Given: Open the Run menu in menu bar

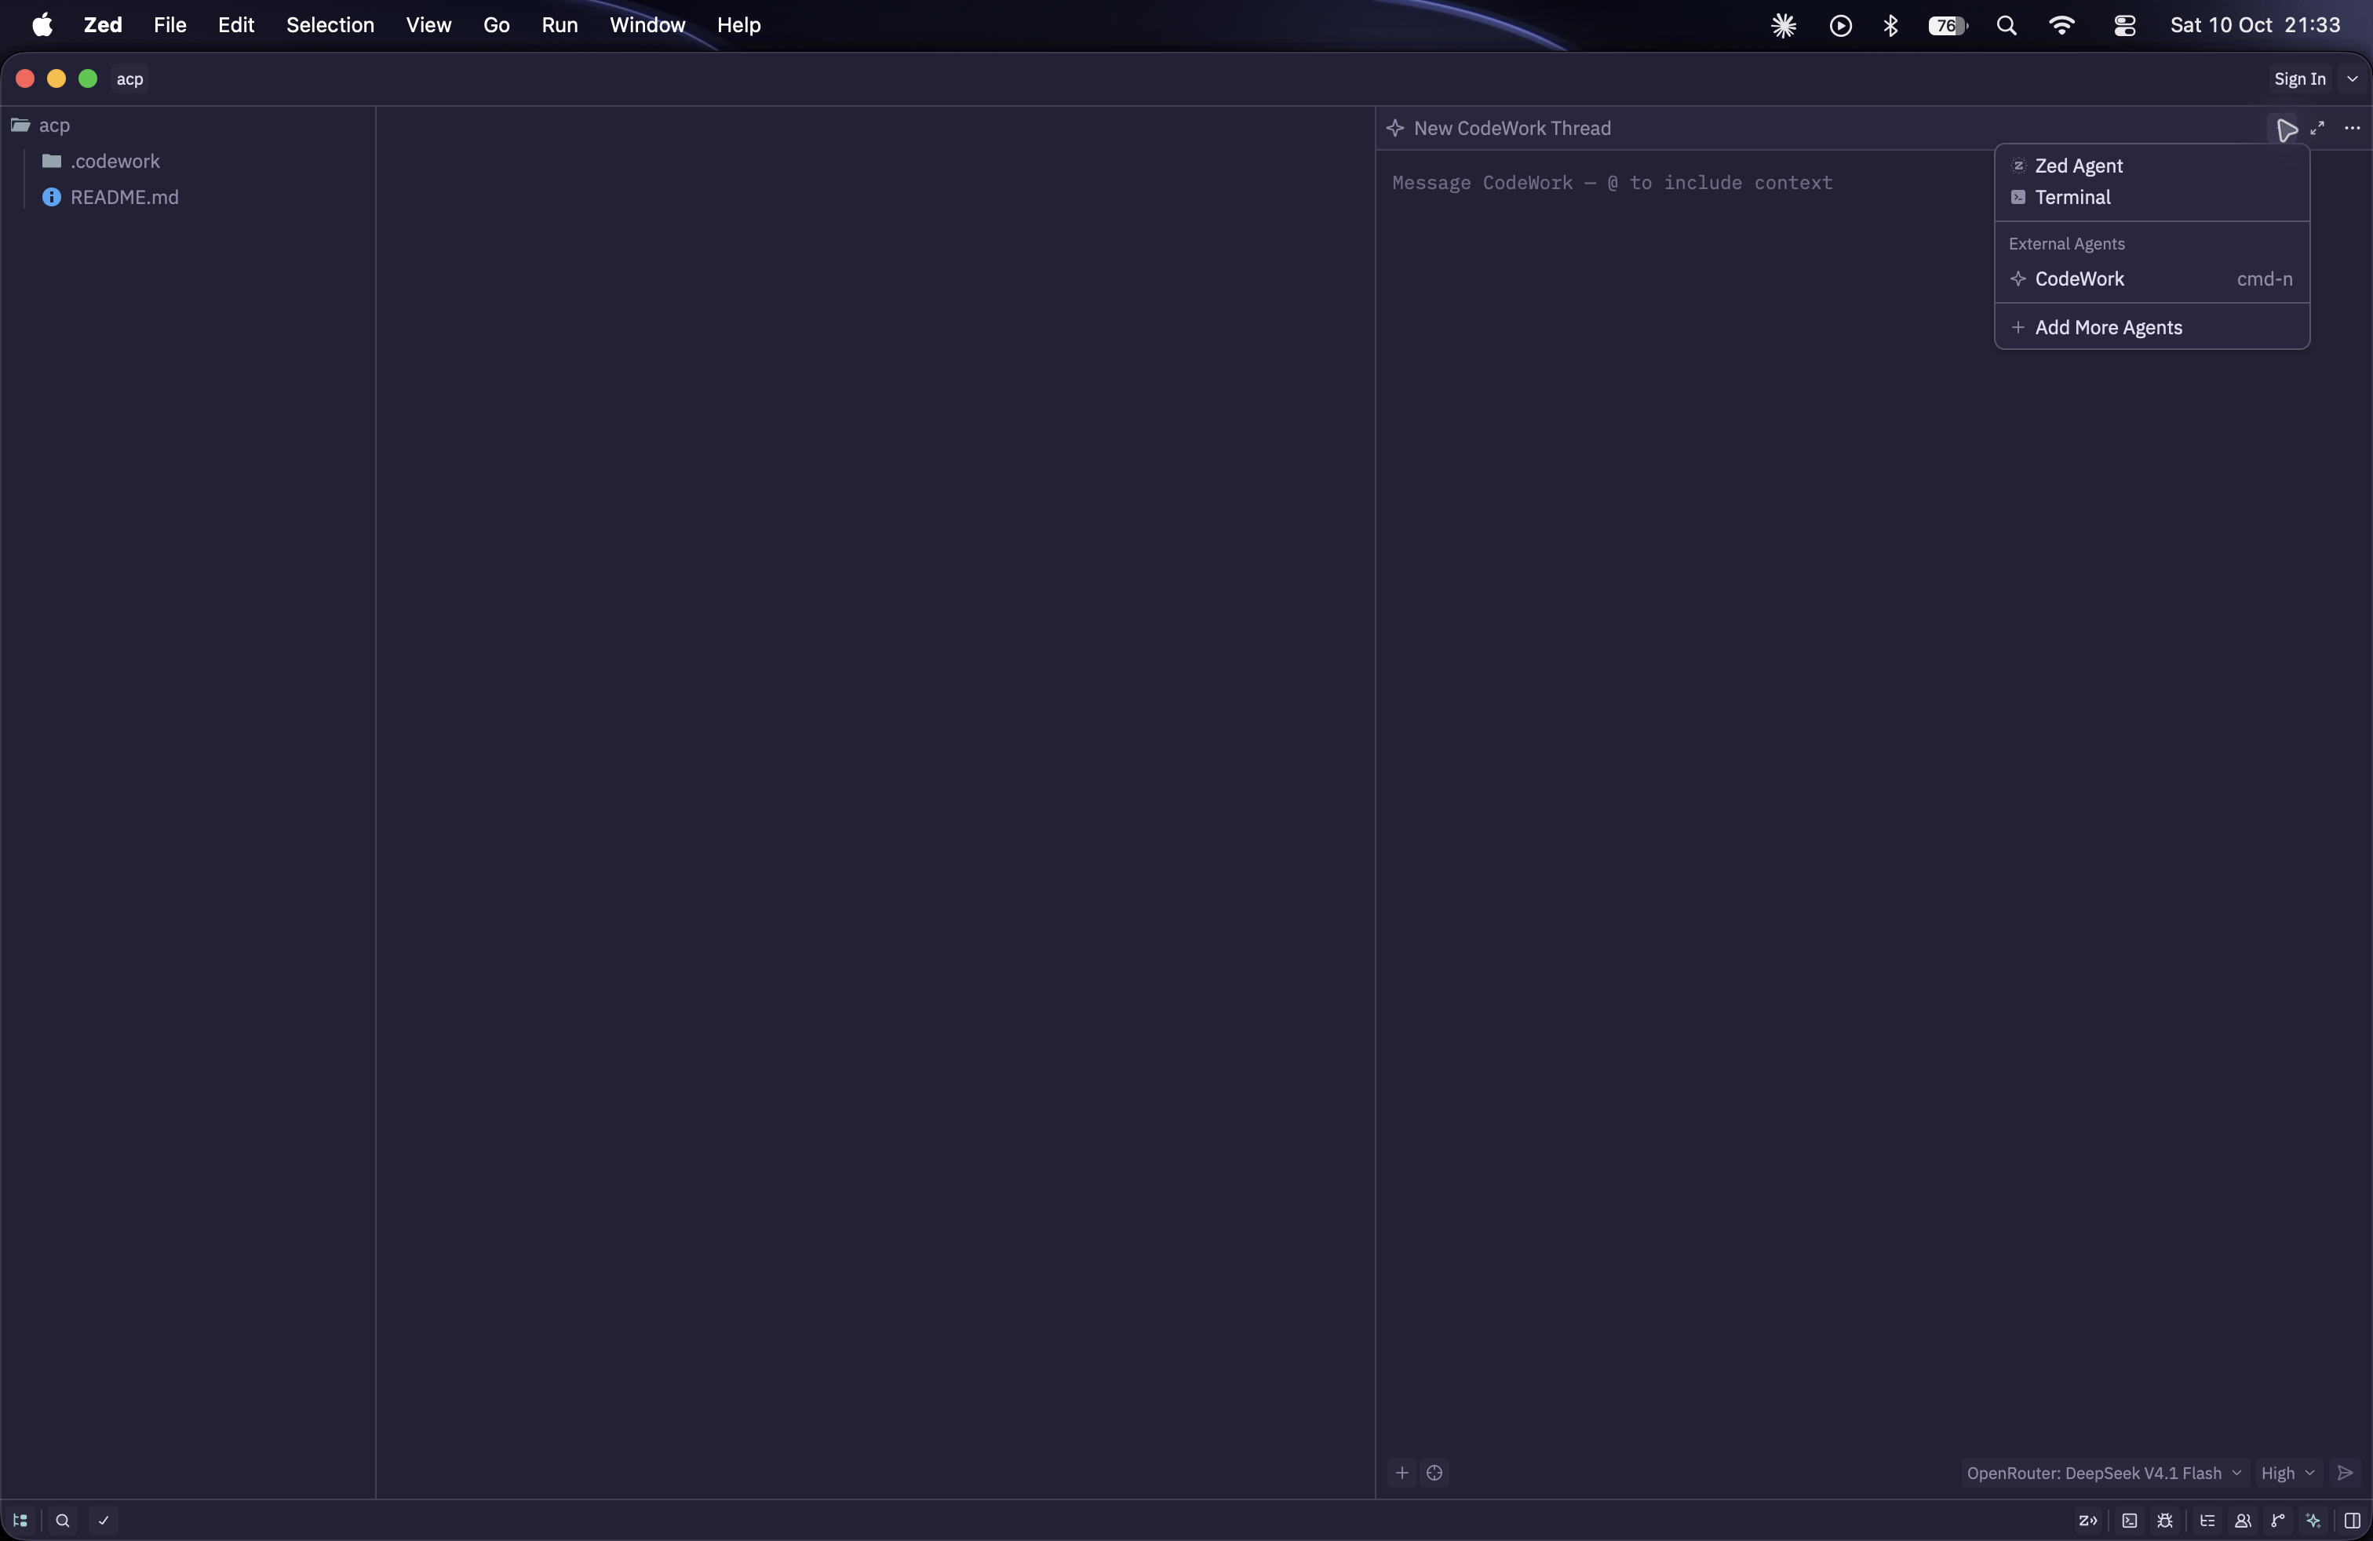Looking at the screenshot, I should click(x=560, y=25).
